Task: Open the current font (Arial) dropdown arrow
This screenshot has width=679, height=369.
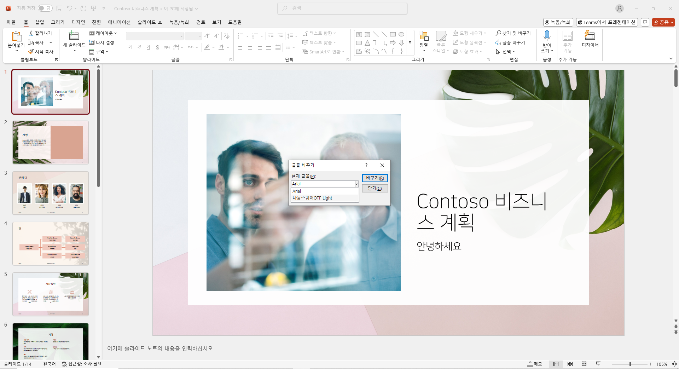Action: coord(356,184)
